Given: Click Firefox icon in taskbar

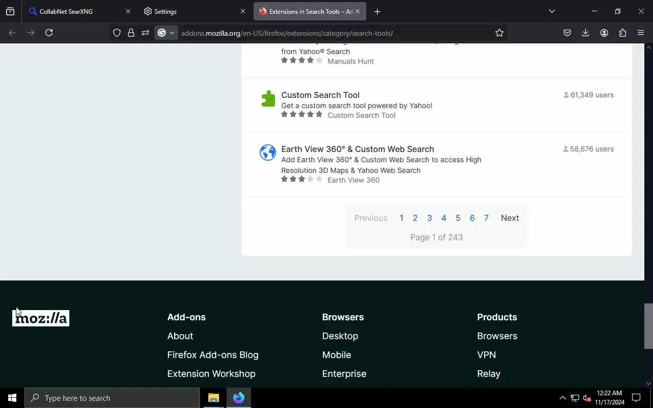Looking at the screenshot, I should pos(239,398).
